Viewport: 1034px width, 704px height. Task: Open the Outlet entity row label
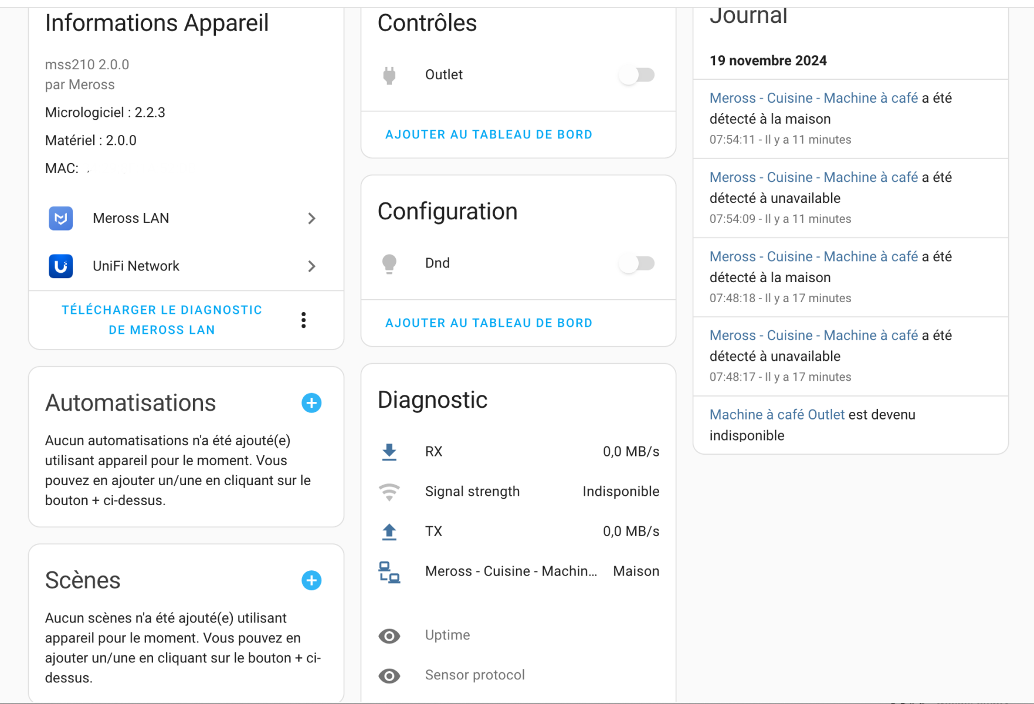pos(444,75)
